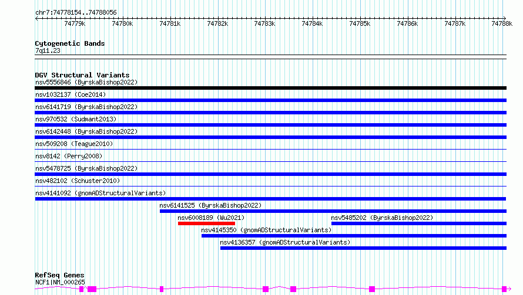Click nsv970532 (Sudmant2013) label
Viewport: 523px width, 295px height.
coord(76,119)
